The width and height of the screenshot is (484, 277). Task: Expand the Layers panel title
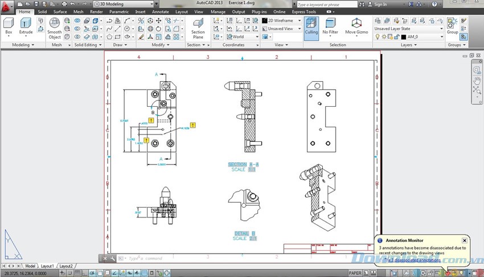click(408, 45)
